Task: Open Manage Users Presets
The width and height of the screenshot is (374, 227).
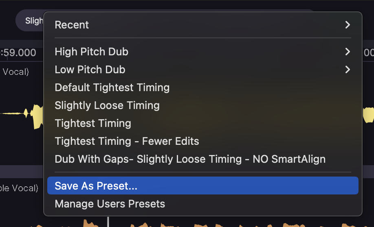Action: 110,204
